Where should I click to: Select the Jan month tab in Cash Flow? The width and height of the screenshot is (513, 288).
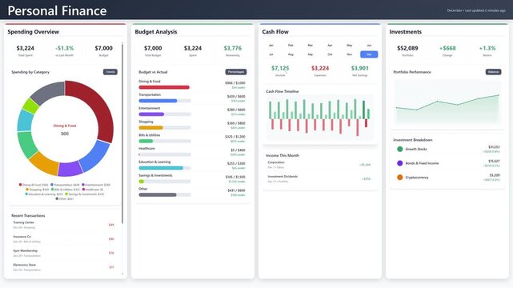[x=271, y=46]
